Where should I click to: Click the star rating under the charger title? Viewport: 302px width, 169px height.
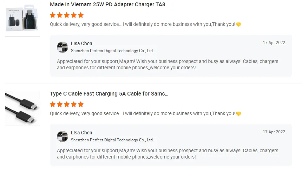67,15
